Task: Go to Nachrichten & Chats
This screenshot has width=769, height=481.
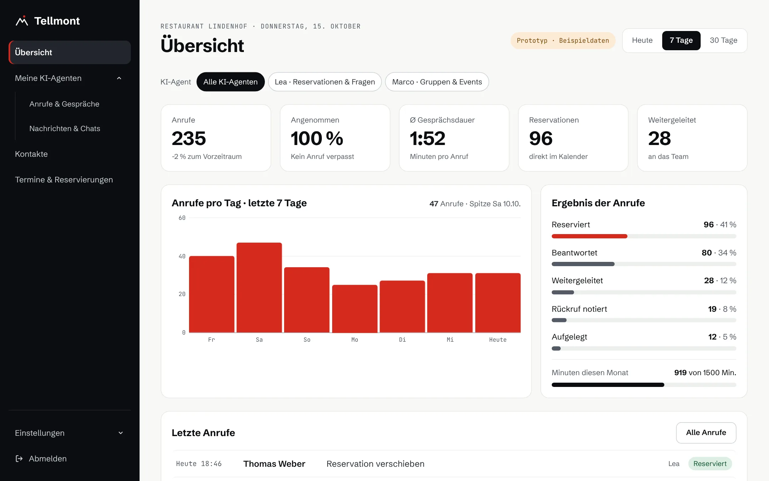Action: (x=65, y=129)
